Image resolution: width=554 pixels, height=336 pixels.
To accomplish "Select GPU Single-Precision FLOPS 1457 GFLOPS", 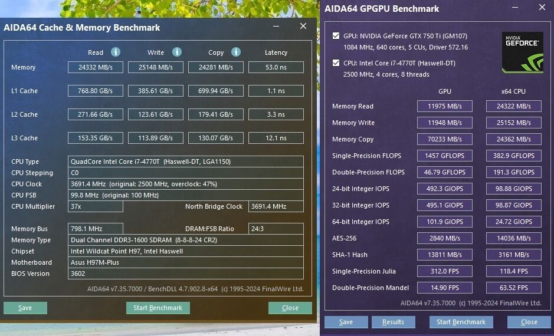I will point(444,156).
